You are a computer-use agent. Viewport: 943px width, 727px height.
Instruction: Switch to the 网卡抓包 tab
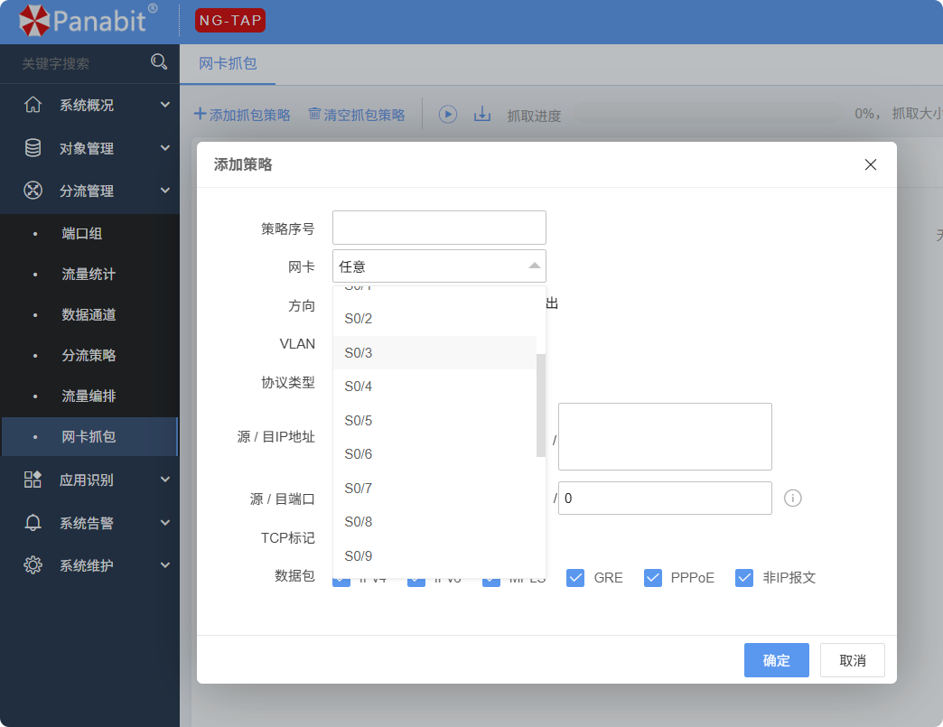point(226,64)
